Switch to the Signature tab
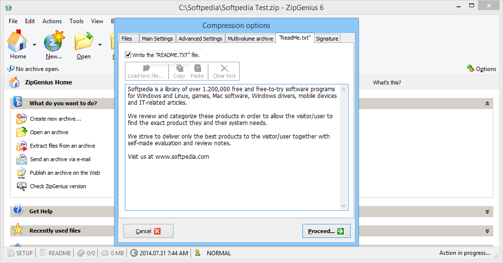This screenshot has height=263, width=503. point(327,39)
